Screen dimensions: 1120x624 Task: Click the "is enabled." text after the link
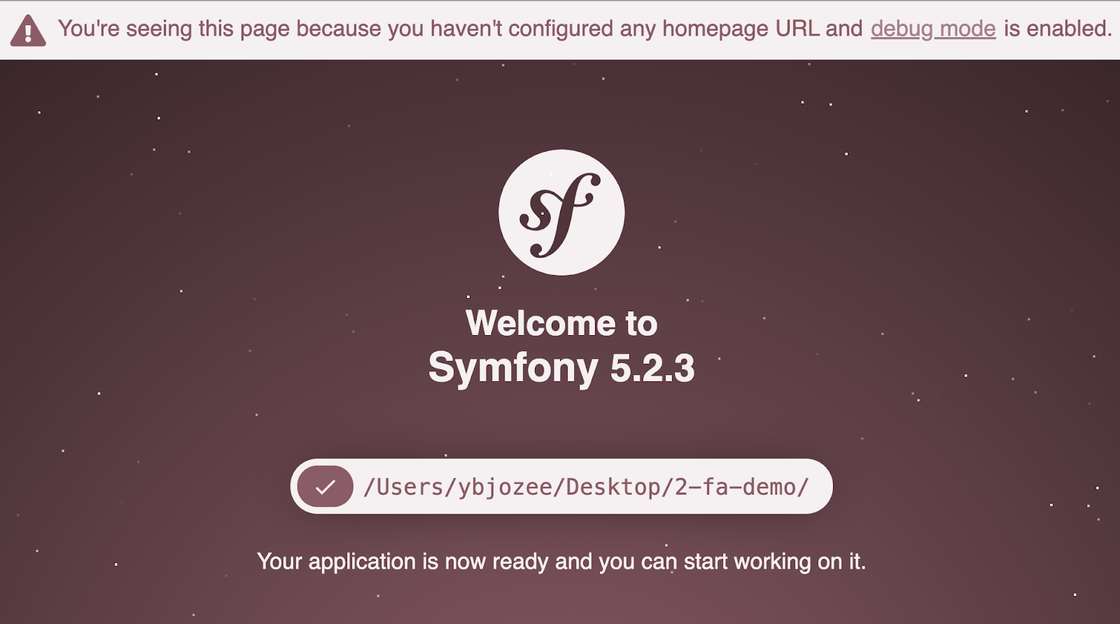coord(1058,29)
